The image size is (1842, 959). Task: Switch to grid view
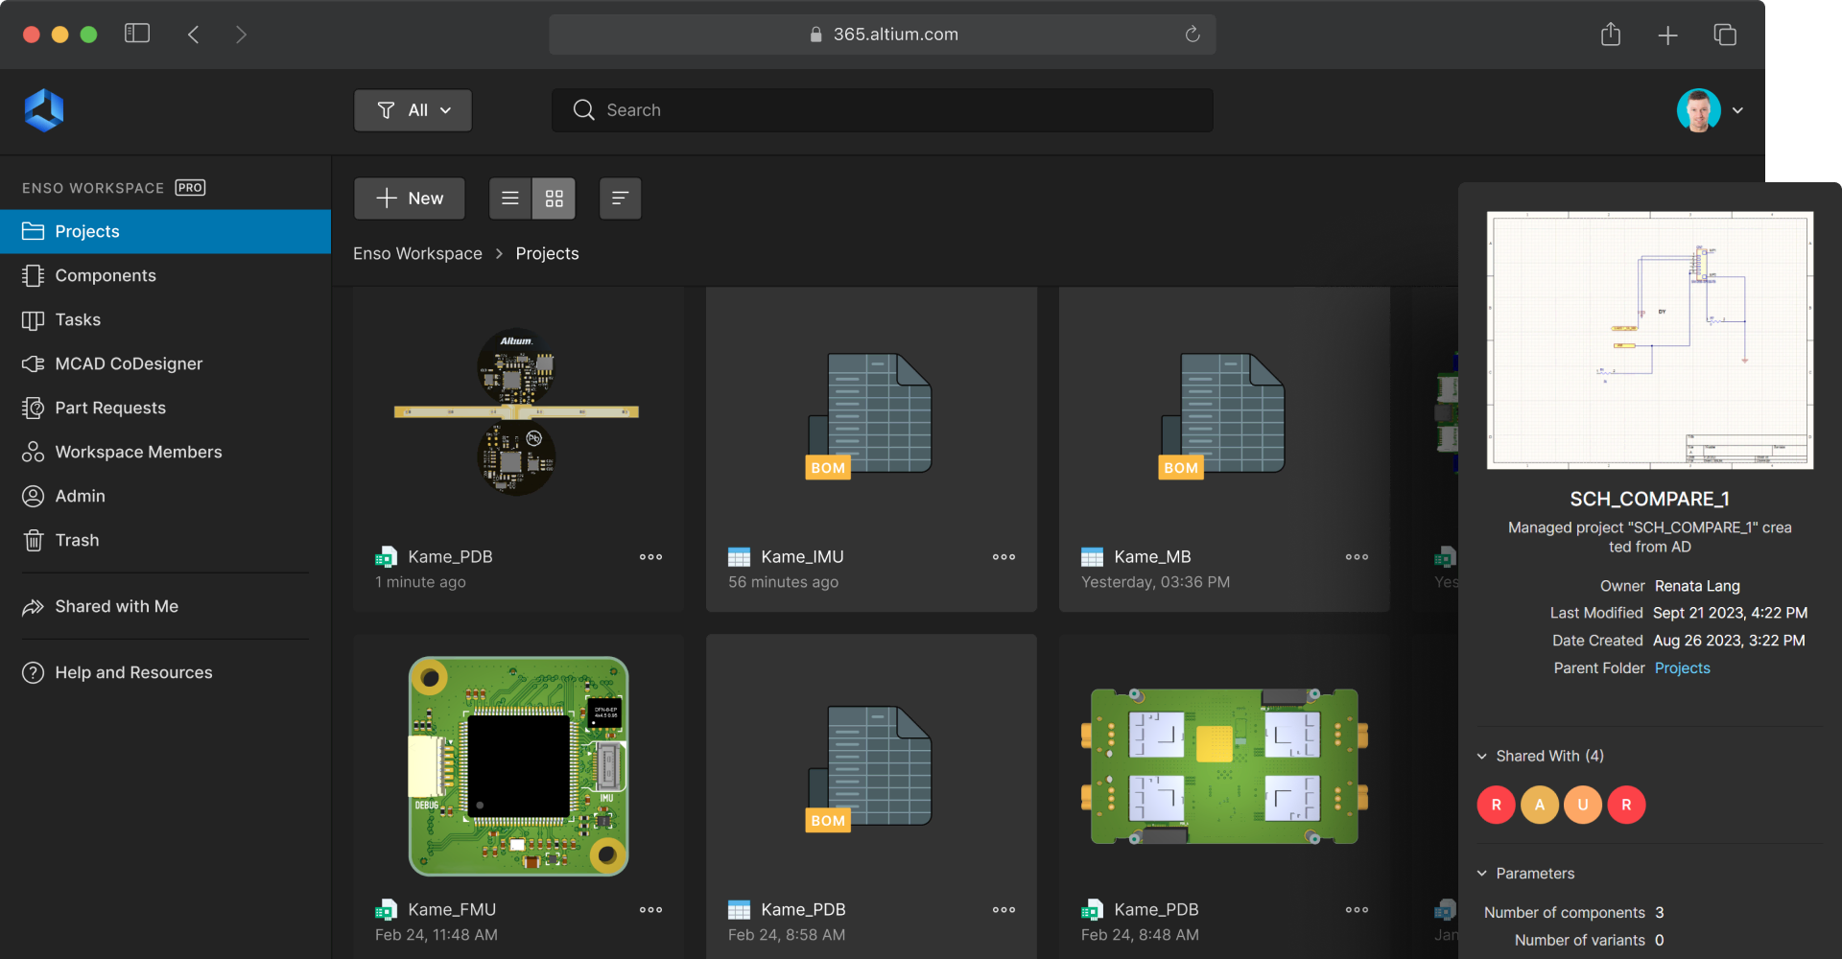pos(554,199)
